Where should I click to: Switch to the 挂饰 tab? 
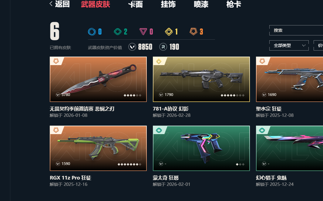[x=168, y=4]
